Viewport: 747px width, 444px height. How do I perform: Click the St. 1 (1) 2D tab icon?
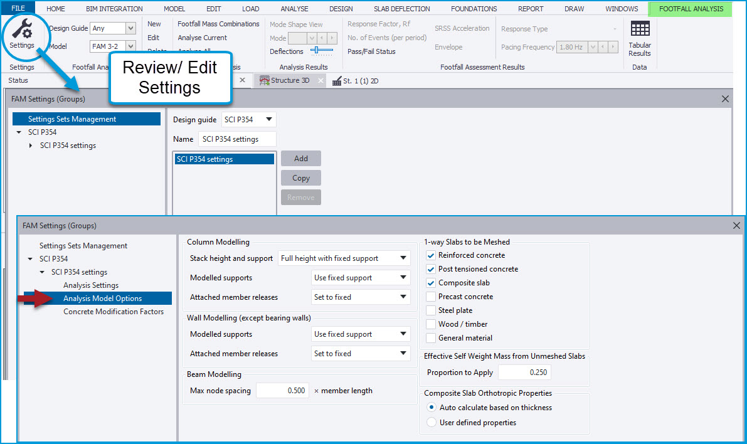(x=336, y=81)
